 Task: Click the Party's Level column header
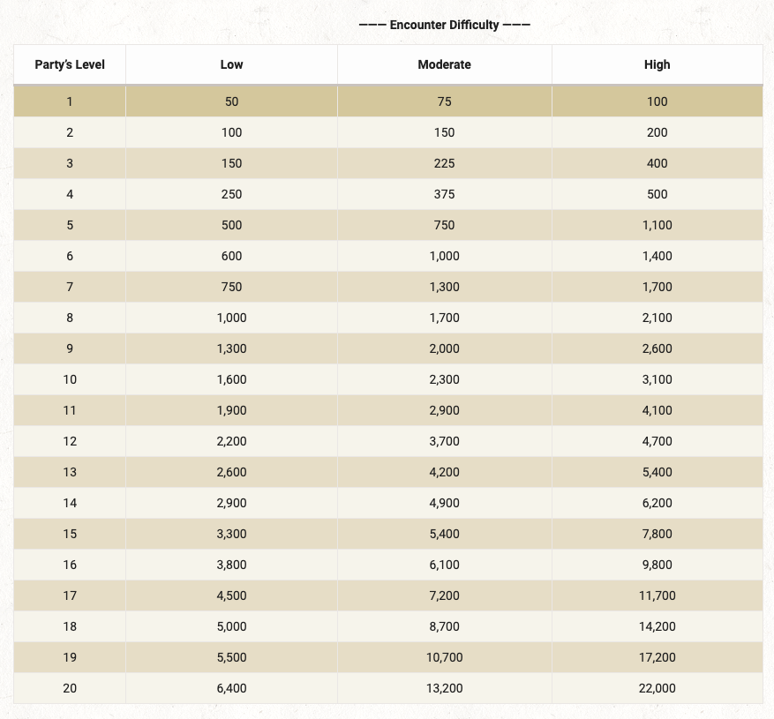tap(70, 64)
